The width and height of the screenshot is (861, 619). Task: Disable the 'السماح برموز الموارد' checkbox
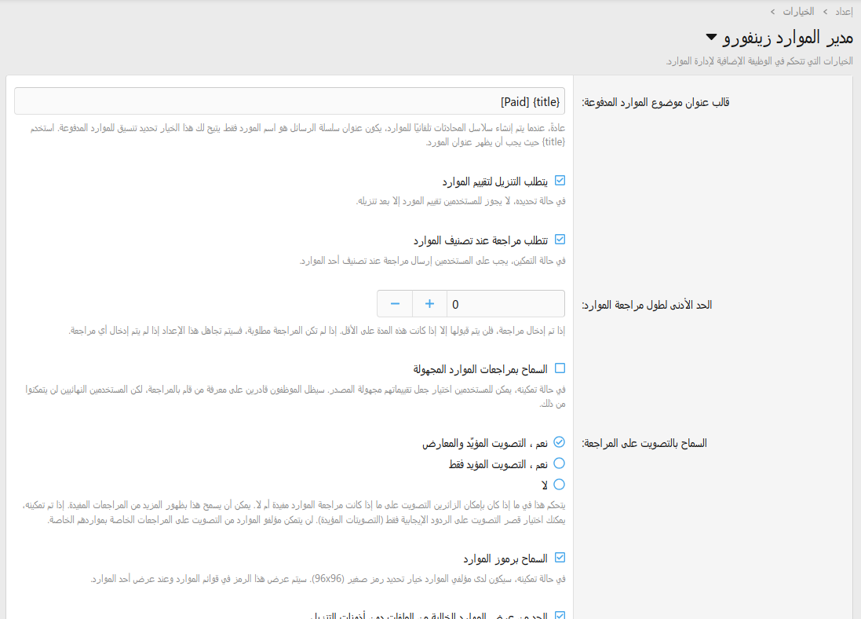pyautogui.click(x=560, y=558)
